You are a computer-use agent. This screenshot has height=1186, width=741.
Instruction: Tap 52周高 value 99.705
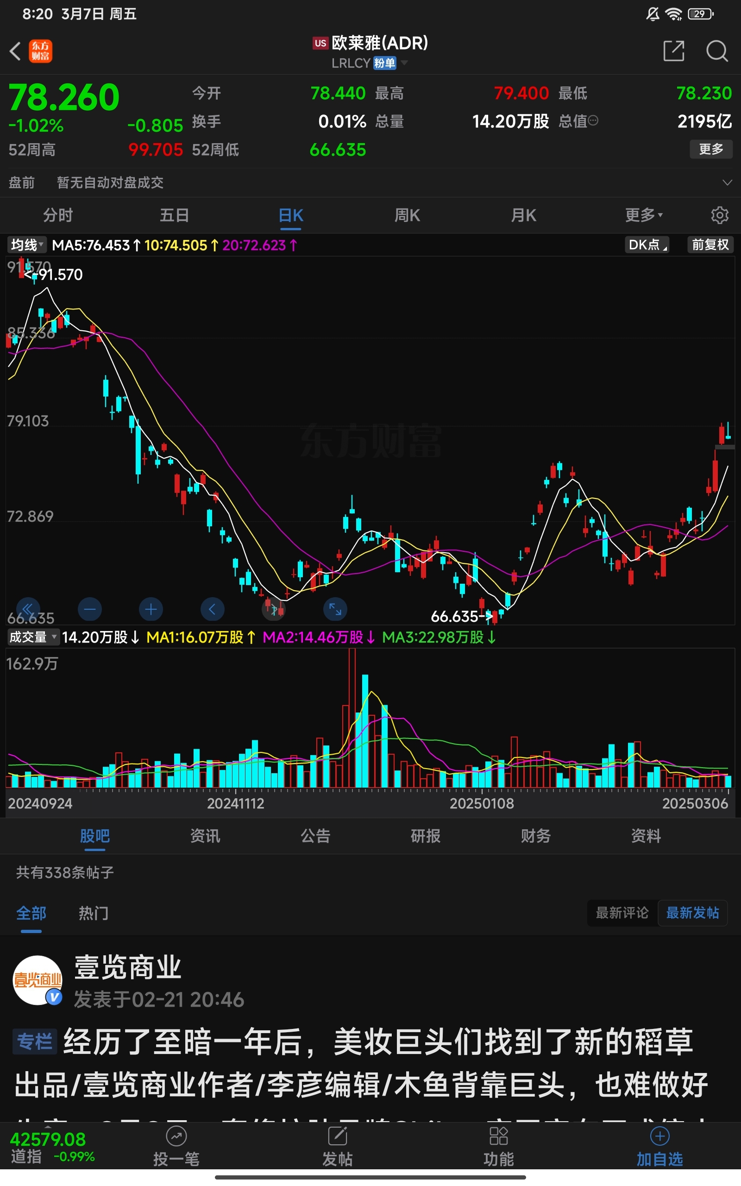click(x=155, y=150)
